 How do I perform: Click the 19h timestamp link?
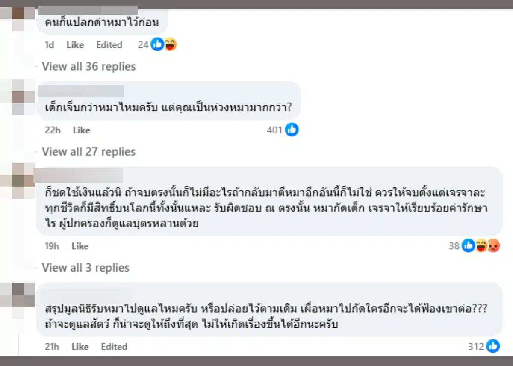[52, 246]
